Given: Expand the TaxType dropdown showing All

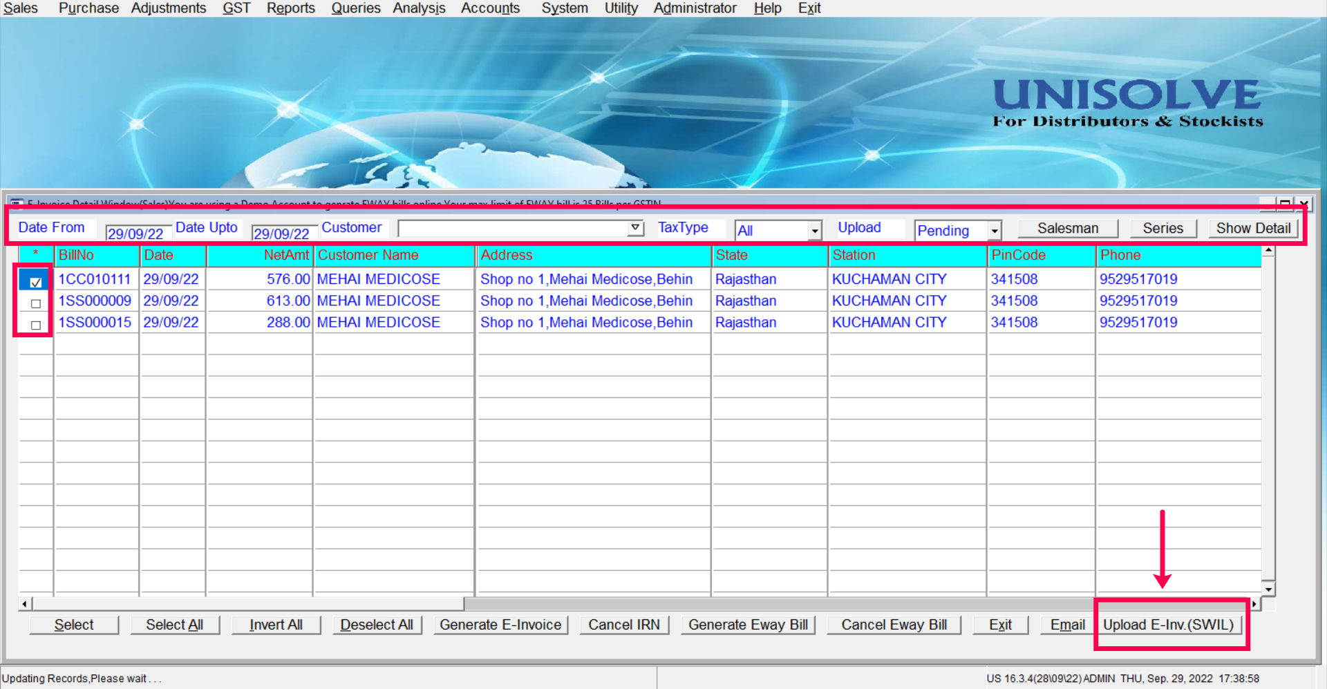Looking at the screenshot, I should (x=815, y=231).
